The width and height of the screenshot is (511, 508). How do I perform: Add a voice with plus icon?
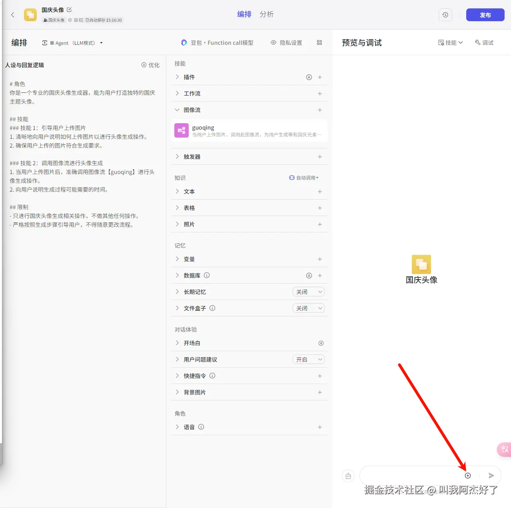point(320,427)
